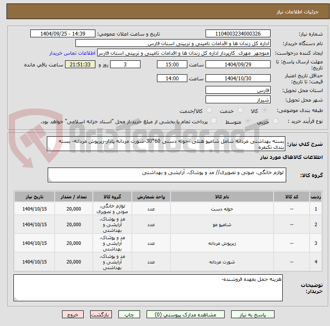The image size is (330, 326).
Task: Click the عدد unit in زیرپوش مردانه row
Action: point(151,243)
